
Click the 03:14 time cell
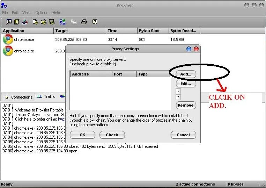(112, 39)
